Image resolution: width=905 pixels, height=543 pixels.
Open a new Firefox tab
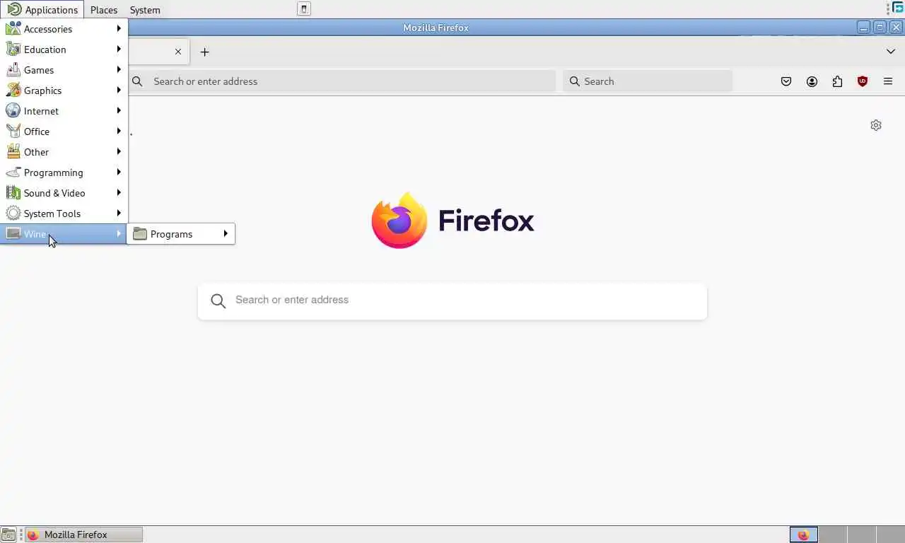pos(204,52)
